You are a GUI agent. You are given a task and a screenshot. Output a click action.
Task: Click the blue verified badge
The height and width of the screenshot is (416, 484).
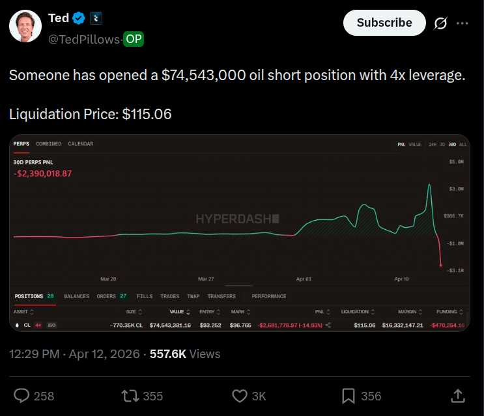click(x=79, y=18)
